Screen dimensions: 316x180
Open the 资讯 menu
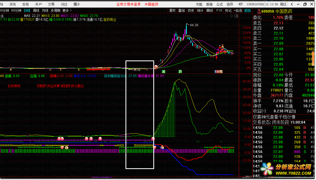pos(13,4)
